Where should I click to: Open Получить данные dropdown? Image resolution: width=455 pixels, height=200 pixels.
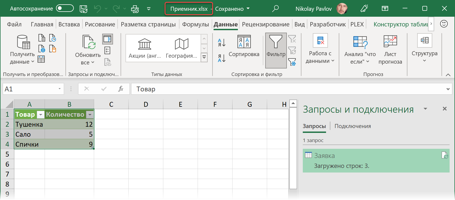tap(22, 58)
